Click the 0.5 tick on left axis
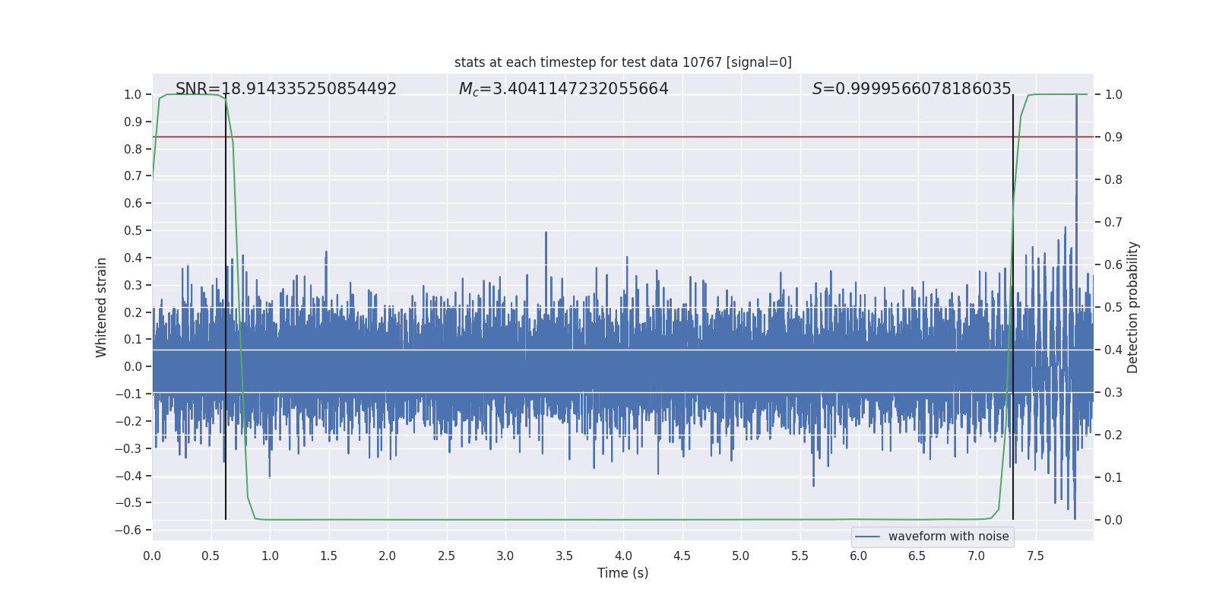The image size is (1216, 608). tap(133, 230)
